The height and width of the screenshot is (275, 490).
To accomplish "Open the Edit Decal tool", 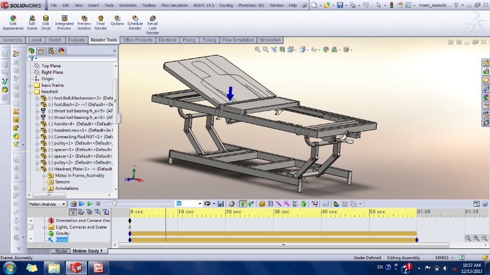I will [x=45, y=23].
